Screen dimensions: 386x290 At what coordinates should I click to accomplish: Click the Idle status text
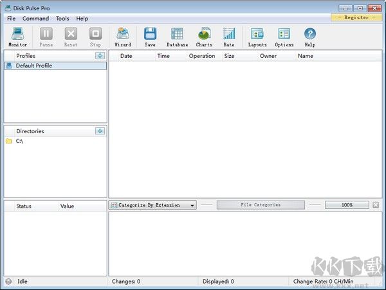point(23,282)
